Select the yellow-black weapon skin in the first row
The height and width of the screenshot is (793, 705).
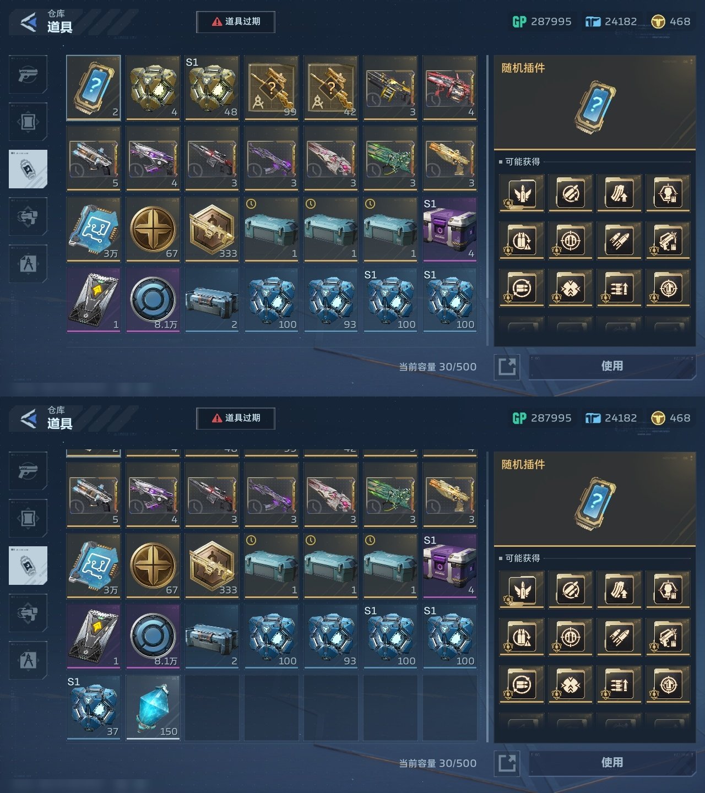(x=391, y=88)
